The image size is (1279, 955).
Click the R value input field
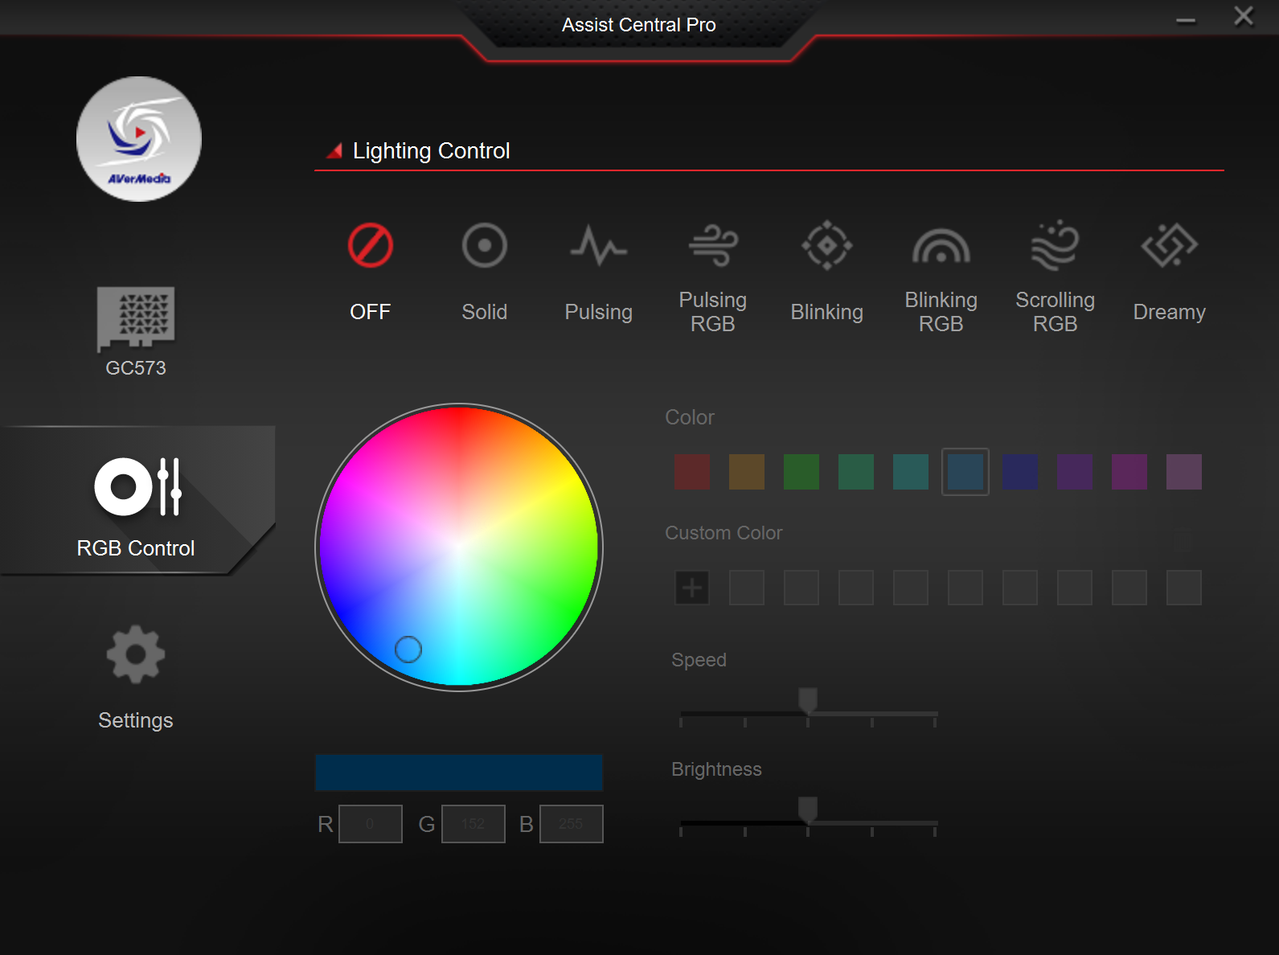click(x=371, y=824)
